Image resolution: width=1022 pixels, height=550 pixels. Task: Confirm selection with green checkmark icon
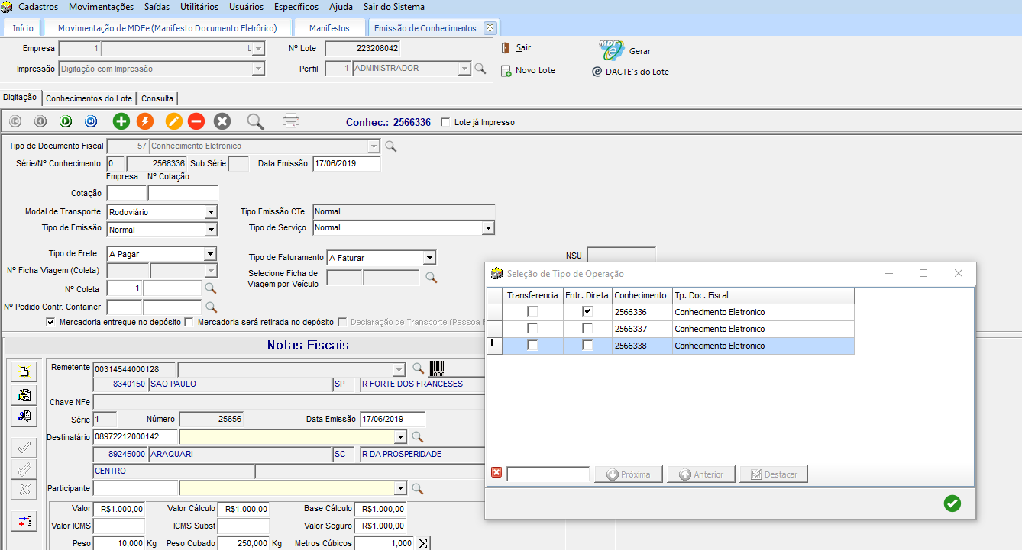952,503
